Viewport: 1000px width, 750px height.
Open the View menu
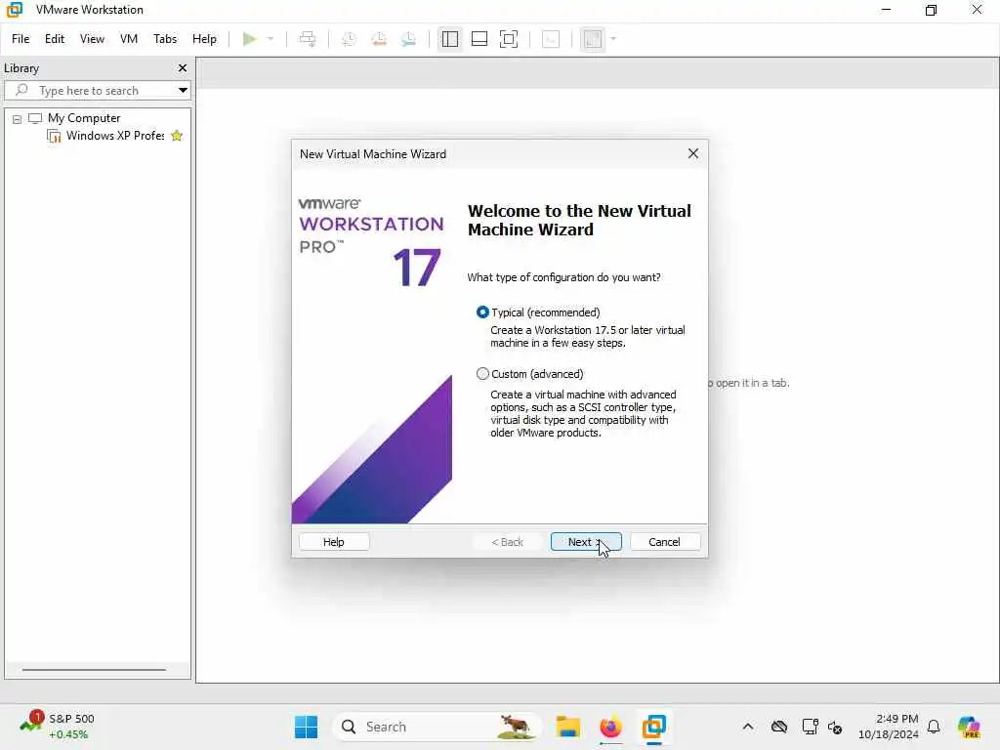(x=92, y=39)
